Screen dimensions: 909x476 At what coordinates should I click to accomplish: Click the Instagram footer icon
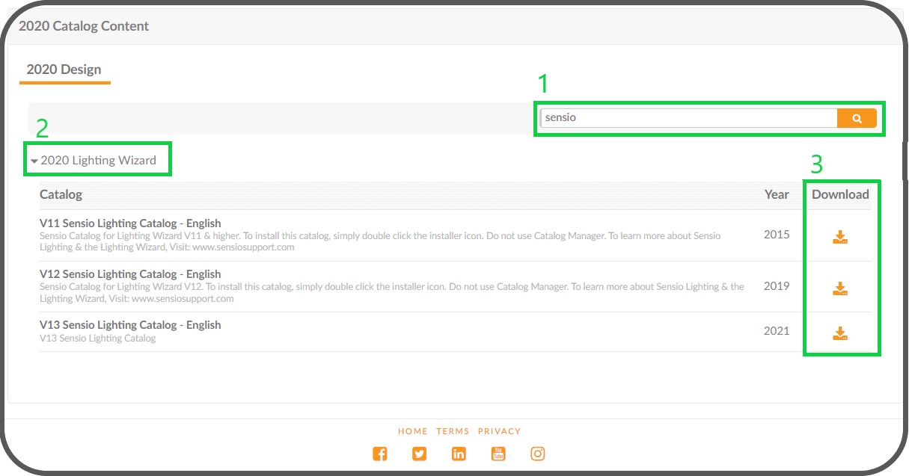[537, 453]
